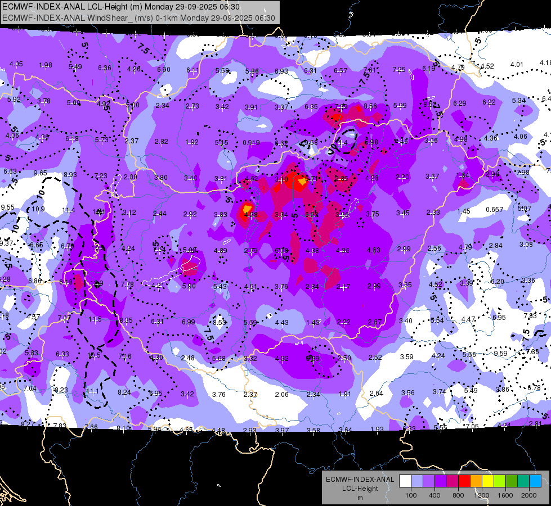
Task: Click the grid value 4.05
Action: (16, 64)
